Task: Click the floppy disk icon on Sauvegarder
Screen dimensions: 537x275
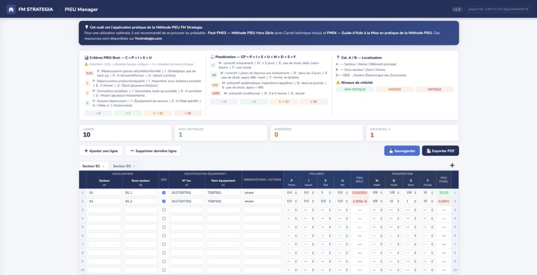Action: [390, 151]
